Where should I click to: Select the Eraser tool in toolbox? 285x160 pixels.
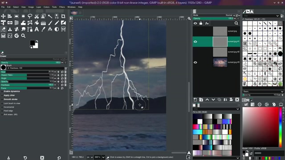tap(3, 29)
